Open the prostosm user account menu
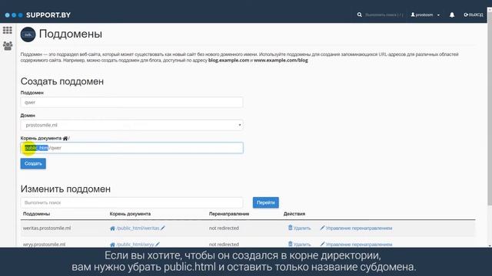Screen dimensions: 492x276 425,15
